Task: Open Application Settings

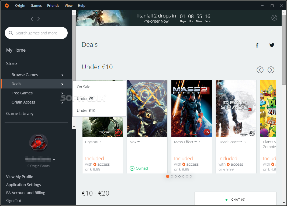Action: coord(23,185)
